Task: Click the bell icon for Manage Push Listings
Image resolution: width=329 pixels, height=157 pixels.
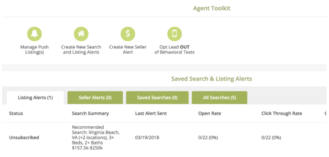Action: coord(35,34)
